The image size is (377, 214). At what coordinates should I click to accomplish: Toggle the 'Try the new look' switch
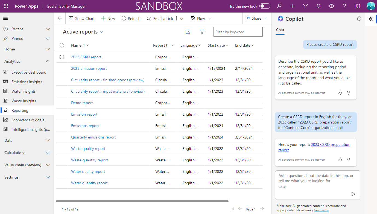[265, 6]
